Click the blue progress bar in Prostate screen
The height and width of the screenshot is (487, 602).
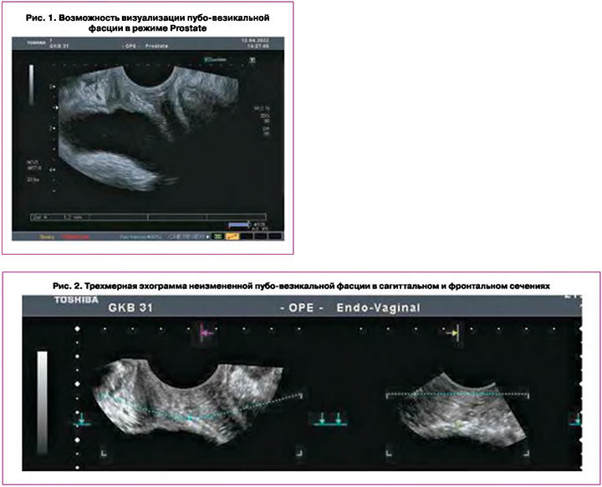(241, 225)
